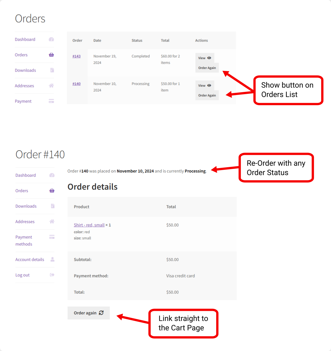This screenshot has height=351, width=331.
Task: Click Order Again for completed order #143
Action: click(x=207, y=68)
